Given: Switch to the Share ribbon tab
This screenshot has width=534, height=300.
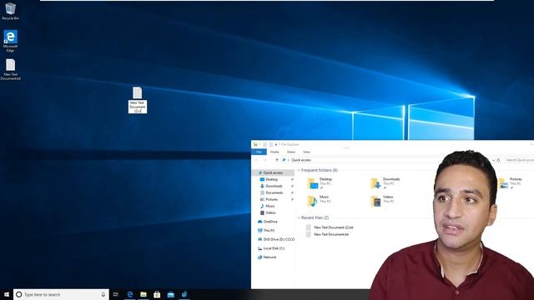Looking at the screenshot, I should pyautogui.click(x=291, y=152).
